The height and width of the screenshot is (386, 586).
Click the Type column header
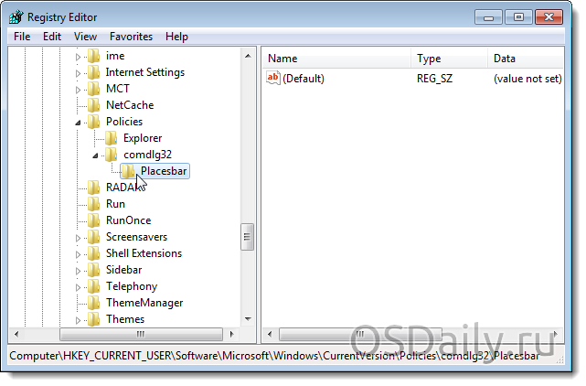[x=448, y=59]
